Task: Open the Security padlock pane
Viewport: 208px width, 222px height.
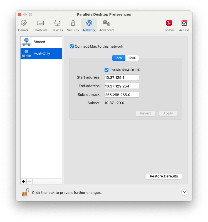Action: pos(73,25)
